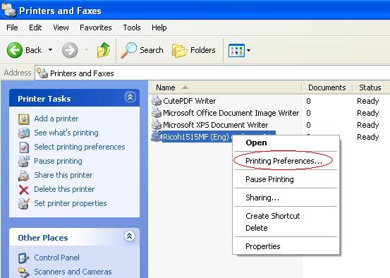390x278 pixels.
Task: Open the Views dropdown arrow
Action: pyautogui.click(x=248, y=50)
